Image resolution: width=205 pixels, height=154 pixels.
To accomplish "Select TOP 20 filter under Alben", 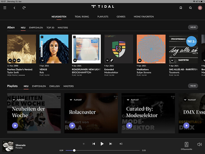I will (x=50, y=28).
